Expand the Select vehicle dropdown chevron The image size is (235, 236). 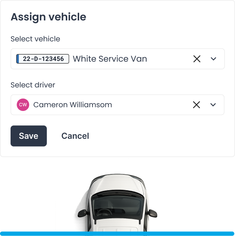(213, 59)
